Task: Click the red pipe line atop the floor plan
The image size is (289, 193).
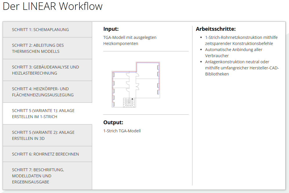Action: coord(148,62)
